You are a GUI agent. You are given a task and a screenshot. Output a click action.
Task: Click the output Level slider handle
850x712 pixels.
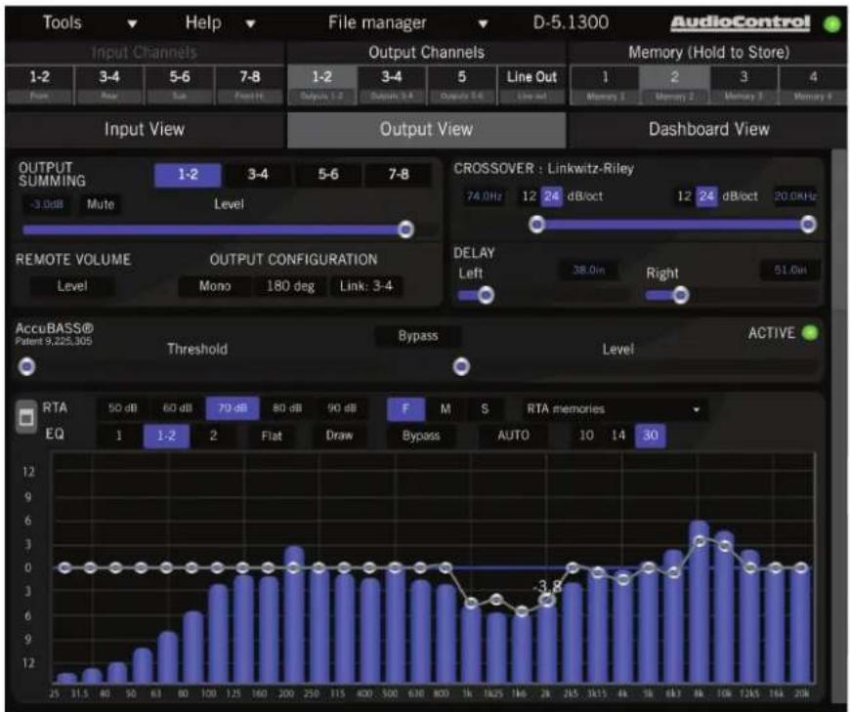coord(405,230)
